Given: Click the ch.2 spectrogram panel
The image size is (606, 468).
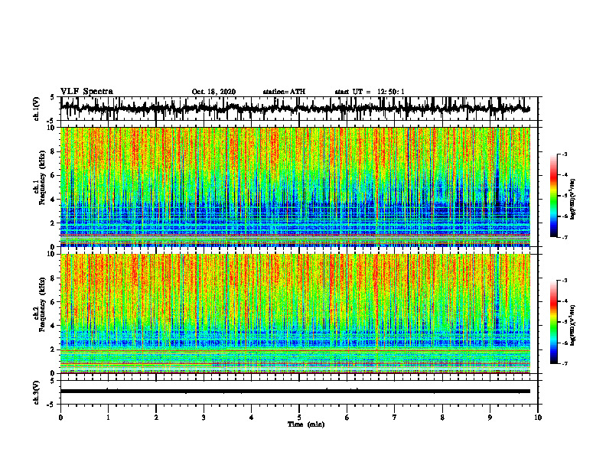Looking at the screenshot, I should [295, 314].
